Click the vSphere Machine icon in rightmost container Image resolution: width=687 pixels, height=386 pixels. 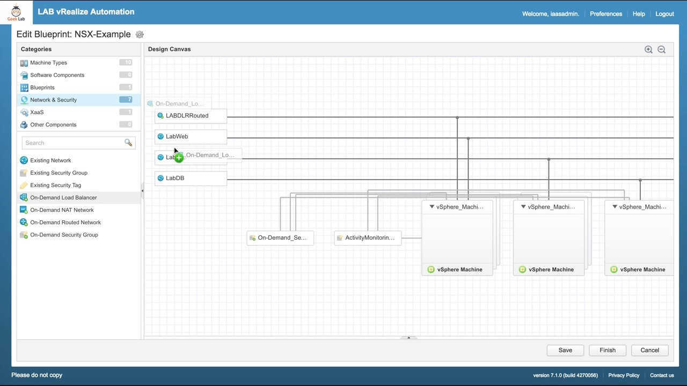[613, 269]
